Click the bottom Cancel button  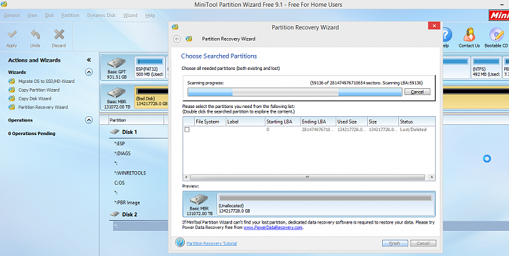[423, 243]
